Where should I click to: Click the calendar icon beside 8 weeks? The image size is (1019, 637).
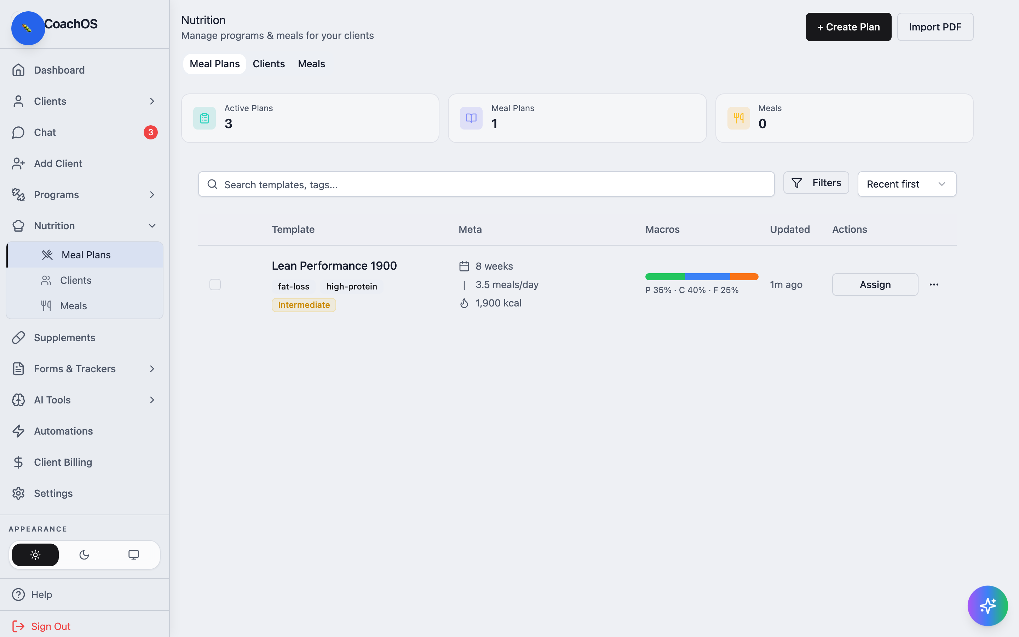tap(464, 266)
